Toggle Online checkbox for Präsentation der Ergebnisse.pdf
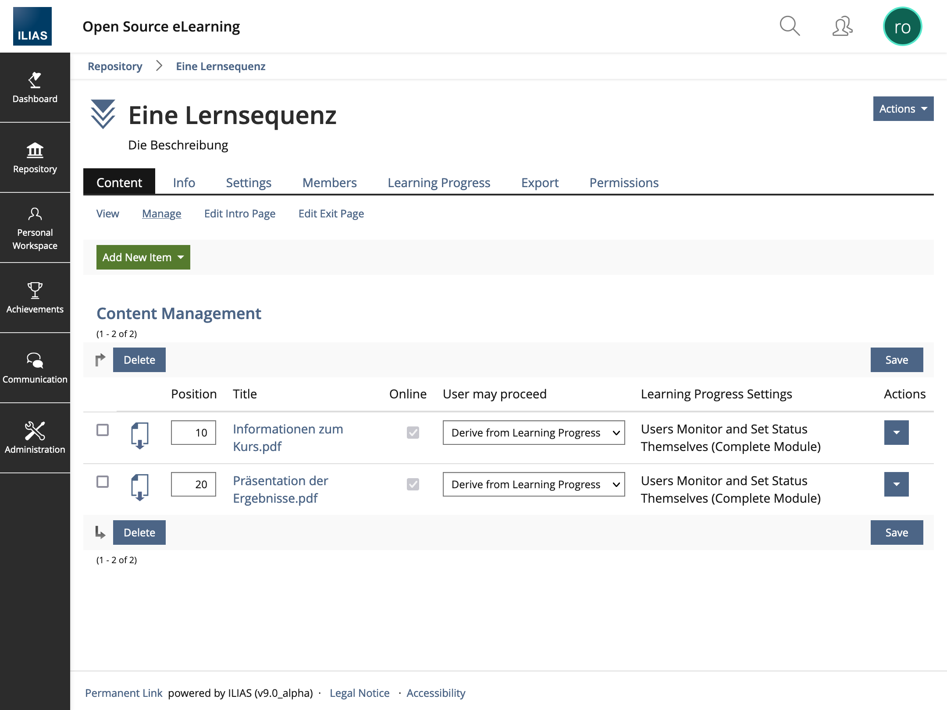This screenshot has height=710, width=947. (x=413, y=484)
